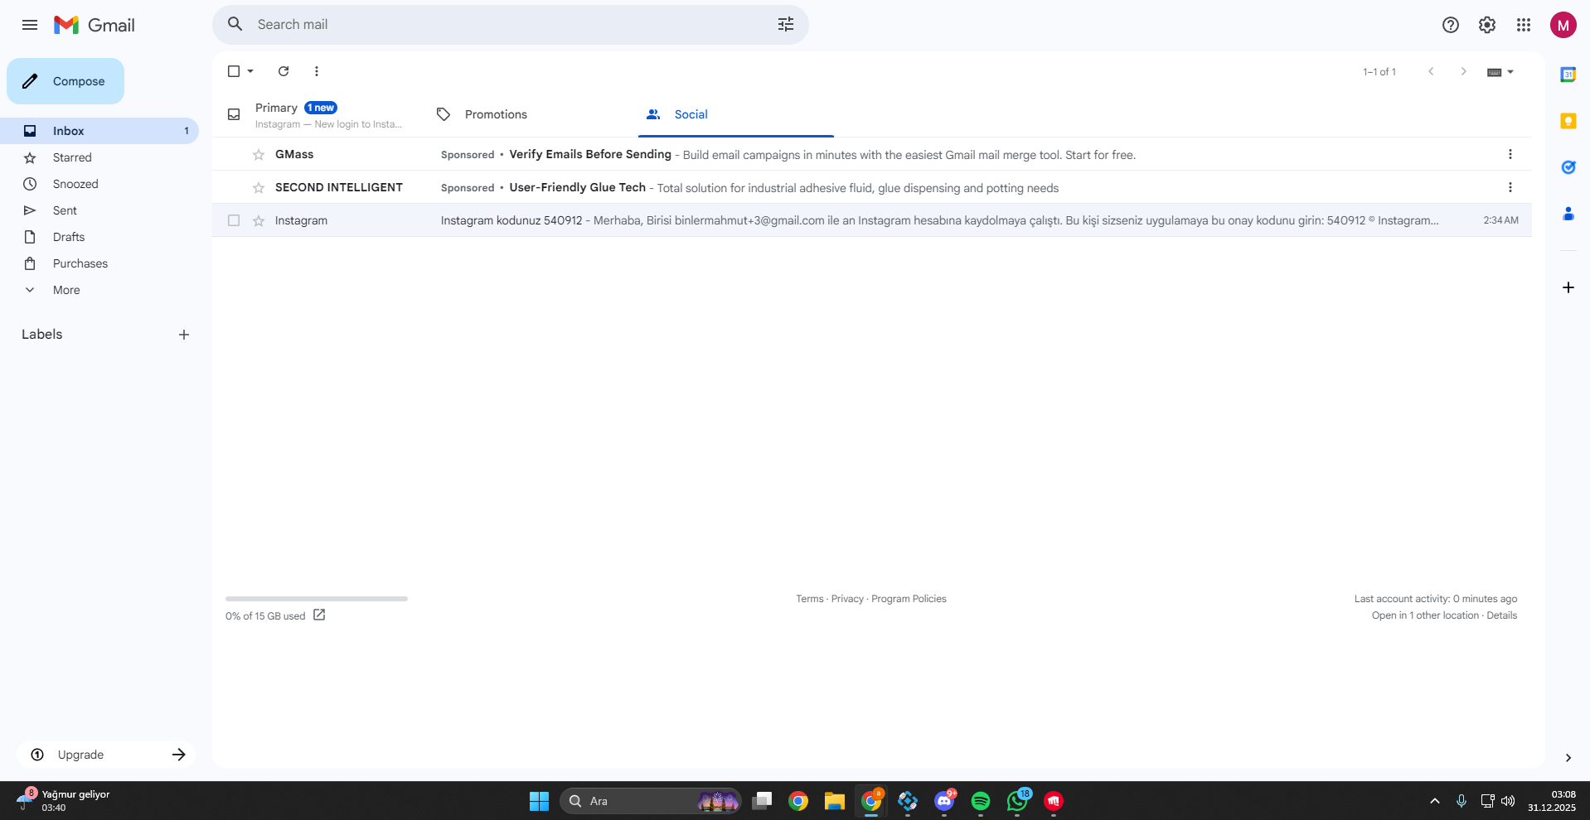
Task: Go to older messages page
Action: pos(1464,71)
